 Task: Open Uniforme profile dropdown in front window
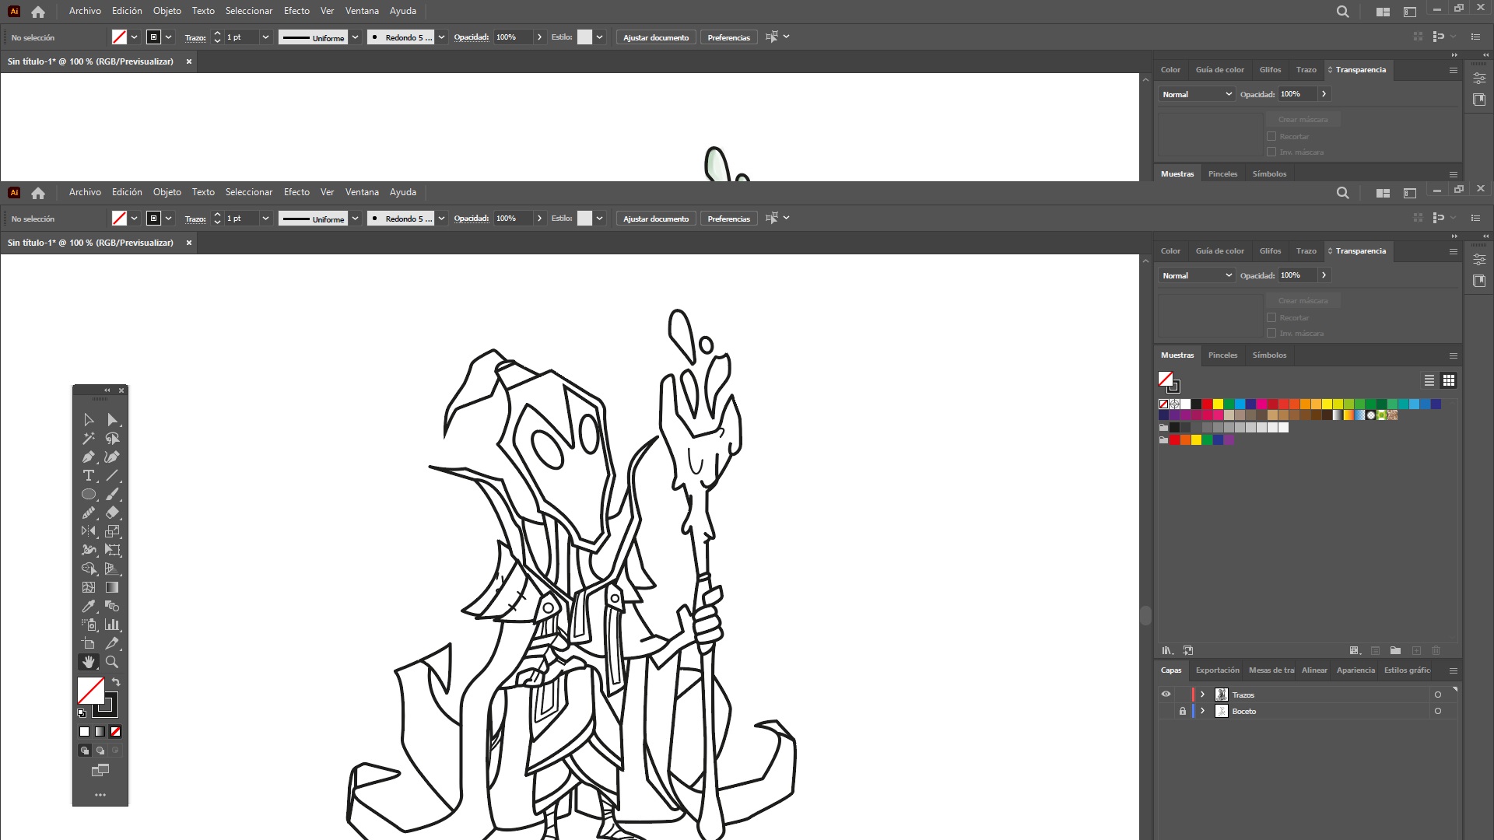[x=356, y=219]
